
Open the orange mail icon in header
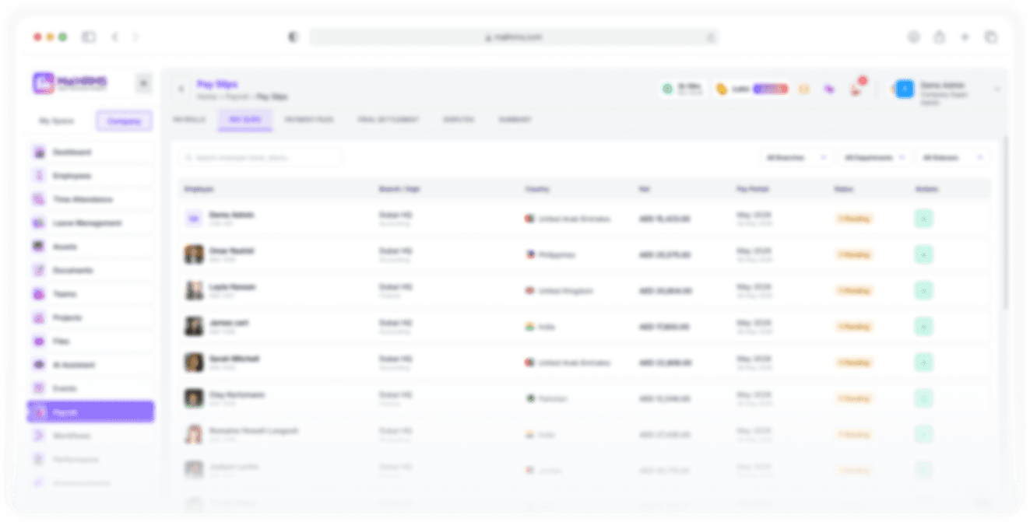click(x=804, y=89)
